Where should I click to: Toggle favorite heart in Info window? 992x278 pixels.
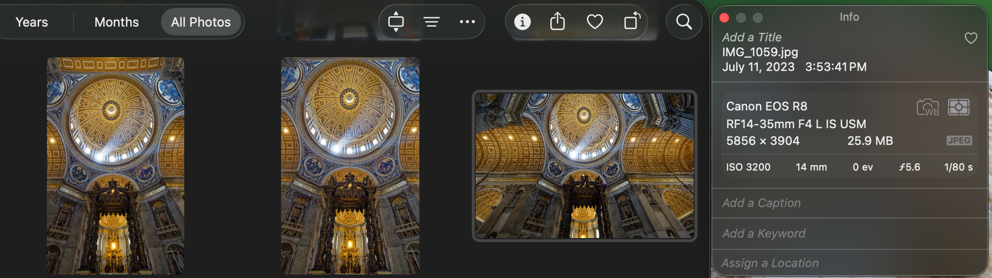coord(971,38)
